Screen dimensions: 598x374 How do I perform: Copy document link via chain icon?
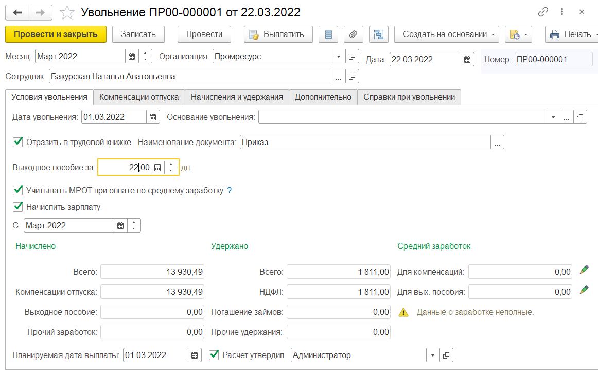pos(543,12)
